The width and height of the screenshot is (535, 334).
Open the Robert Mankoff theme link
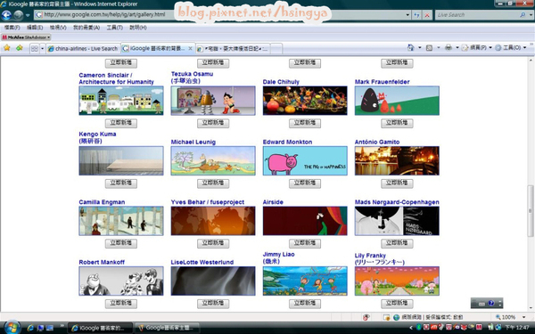point(102,263)
